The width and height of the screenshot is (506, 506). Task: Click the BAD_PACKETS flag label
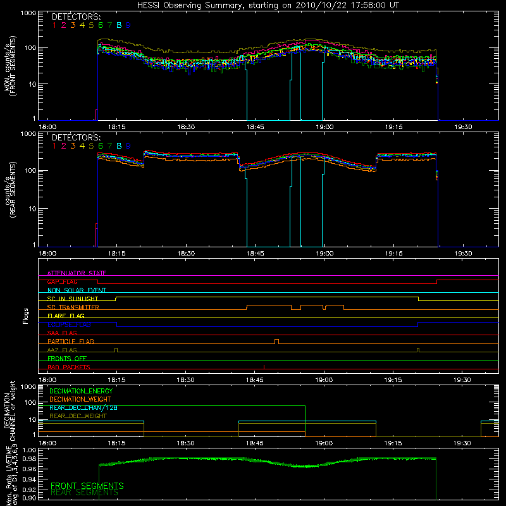click(x=69, y=367)
